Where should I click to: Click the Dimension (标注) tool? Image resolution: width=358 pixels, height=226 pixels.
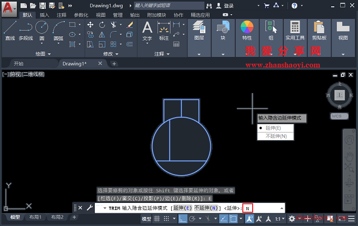pyautogui.click(x=164, y=31)
